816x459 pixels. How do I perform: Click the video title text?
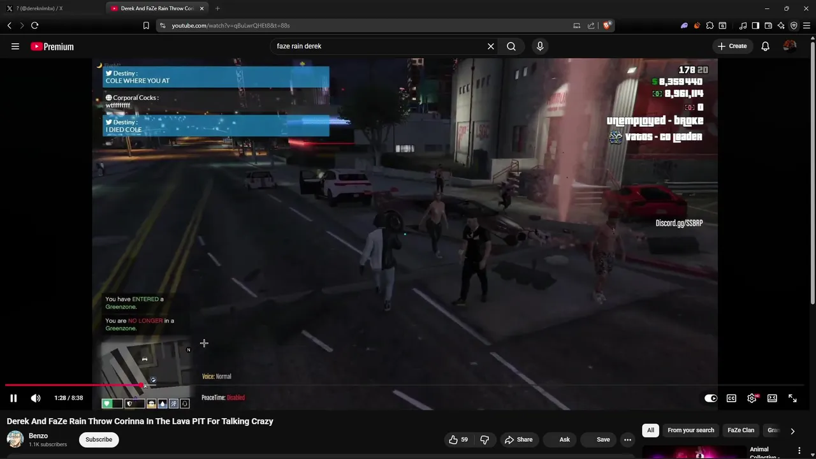(x=140, y=421)
